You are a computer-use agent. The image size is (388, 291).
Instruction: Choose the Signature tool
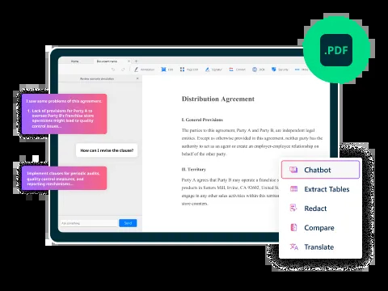(213, 70)
